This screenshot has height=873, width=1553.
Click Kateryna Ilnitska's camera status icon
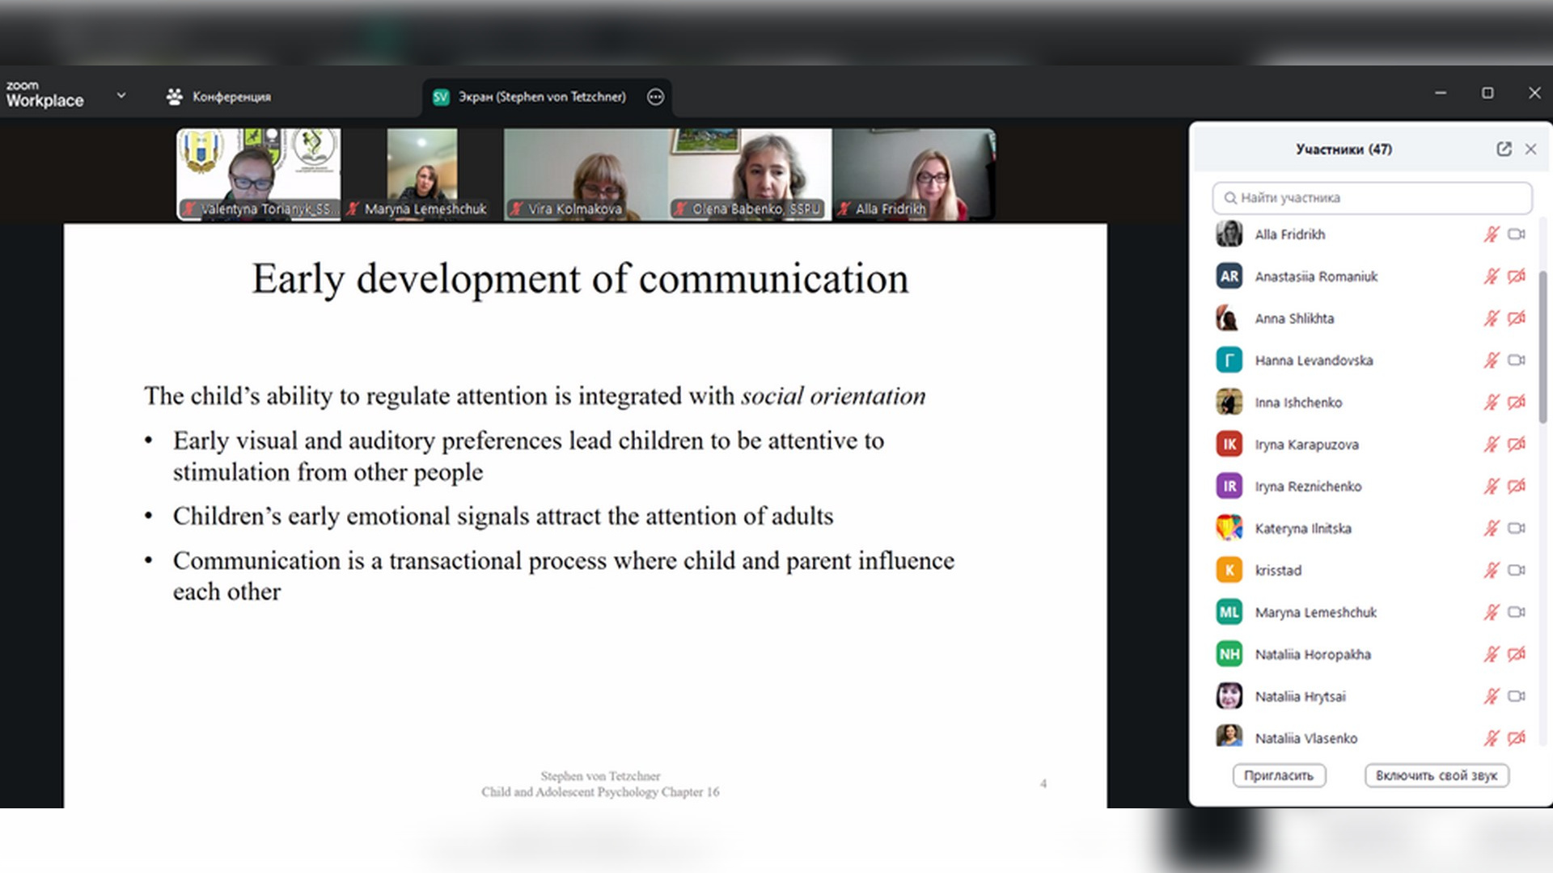[x=1517, y=529]
